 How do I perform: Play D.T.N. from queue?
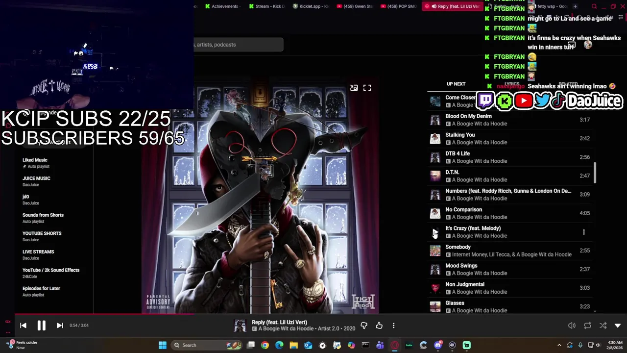[509, 176]
